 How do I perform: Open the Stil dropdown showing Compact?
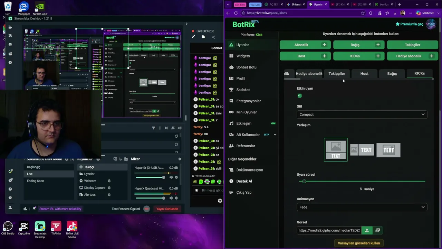tap(362, 114)
